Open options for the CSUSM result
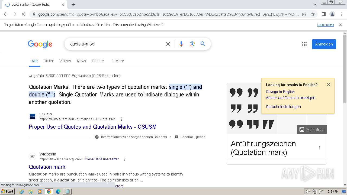347x195 pixels. click(x=121, y=119)
